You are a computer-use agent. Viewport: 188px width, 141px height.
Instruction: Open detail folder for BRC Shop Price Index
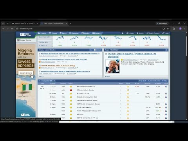pyautogui.click(x=128, y=87)
